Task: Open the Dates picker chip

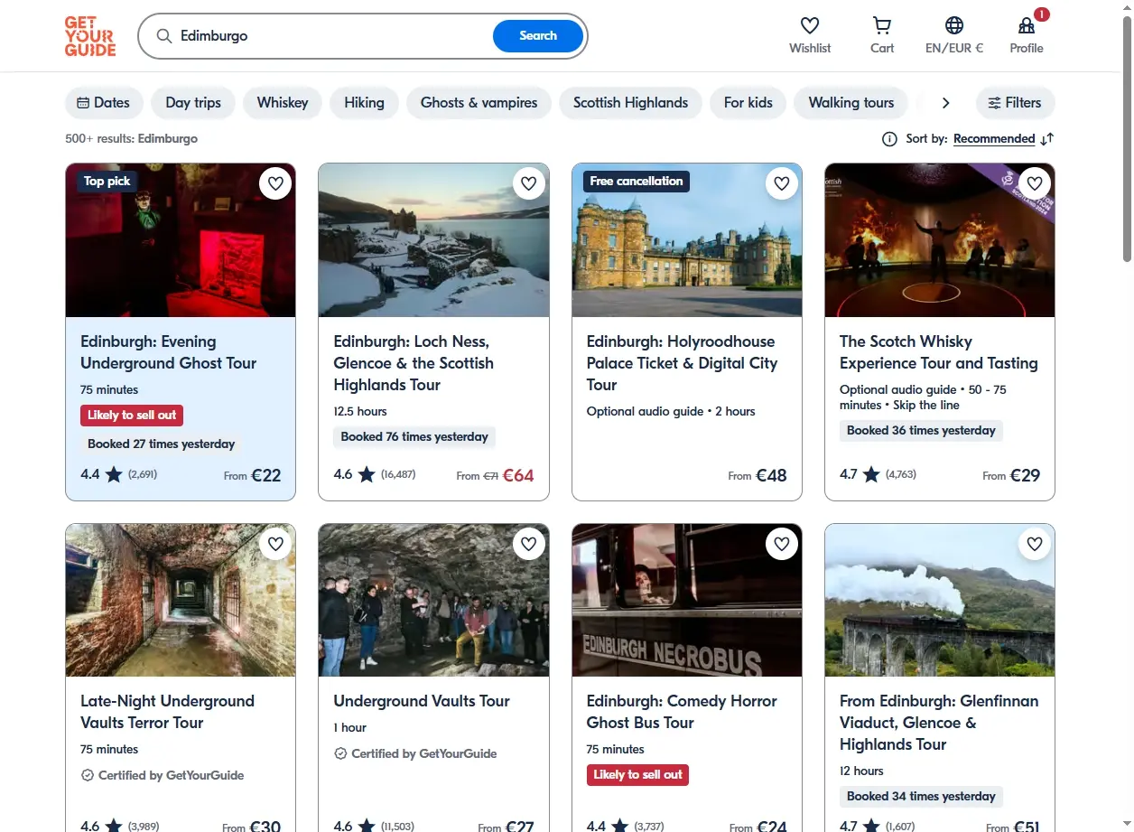Action: click(x=104, y=103)
